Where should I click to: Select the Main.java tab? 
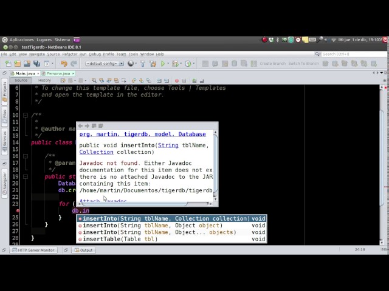coord(25,73)
